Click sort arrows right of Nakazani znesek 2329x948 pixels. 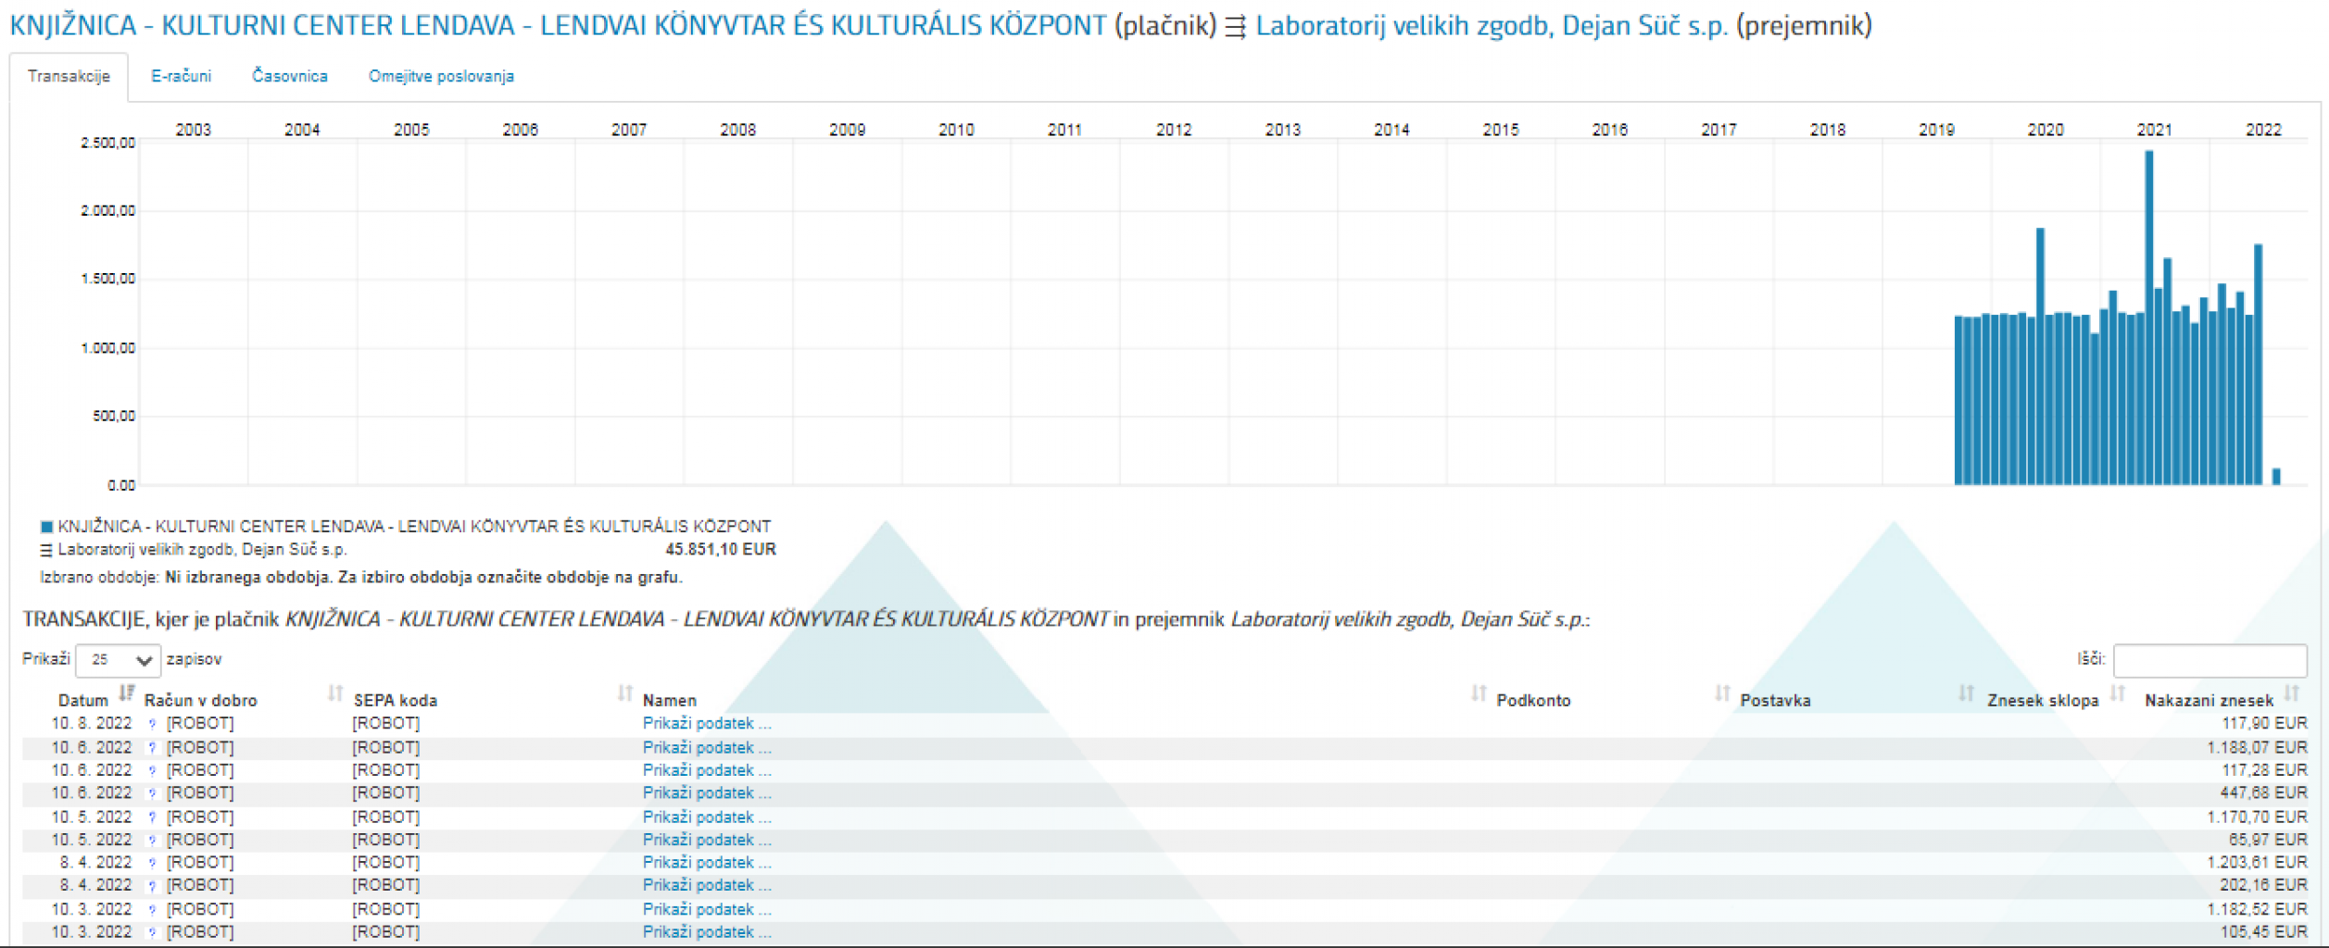(2292, 693)
